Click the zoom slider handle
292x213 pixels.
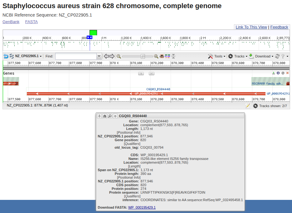coord(143,56)
